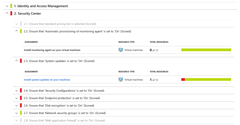Collapse item 2.3 System updates
Screen dimensions: 240x125
(x=16, y=60)
